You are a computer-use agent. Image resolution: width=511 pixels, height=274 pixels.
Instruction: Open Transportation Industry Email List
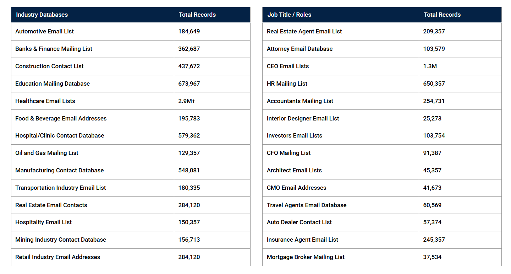[60, 188]
